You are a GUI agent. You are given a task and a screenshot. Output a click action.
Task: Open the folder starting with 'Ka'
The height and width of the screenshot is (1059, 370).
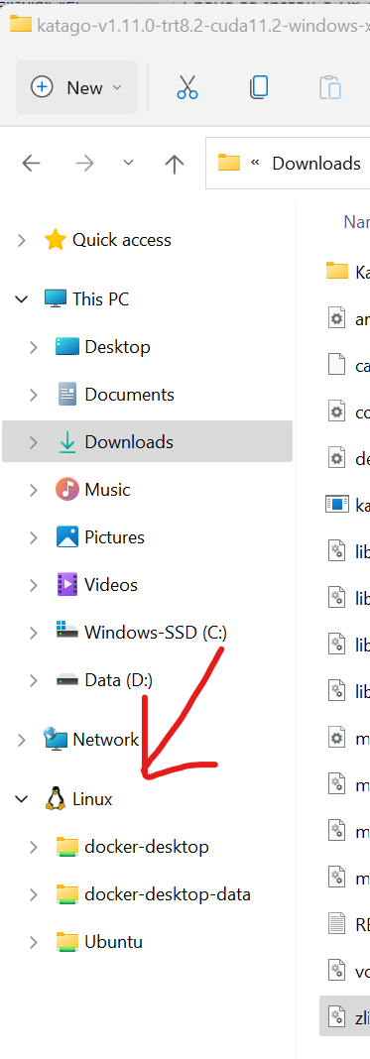(348, 272)
